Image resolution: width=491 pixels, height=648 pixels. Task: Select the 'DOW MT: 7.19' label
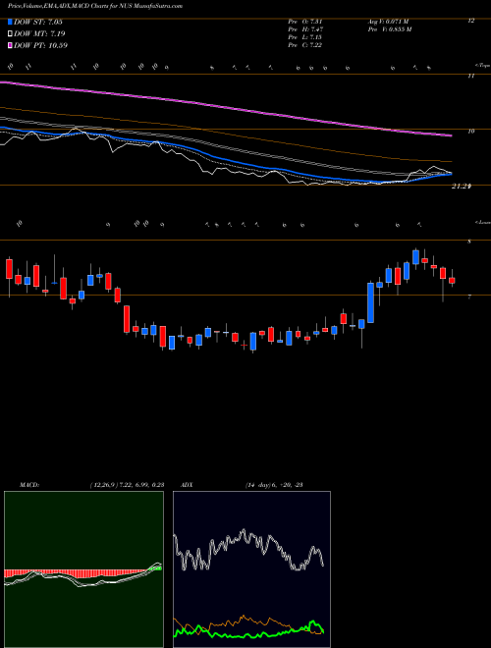(39, 34)
